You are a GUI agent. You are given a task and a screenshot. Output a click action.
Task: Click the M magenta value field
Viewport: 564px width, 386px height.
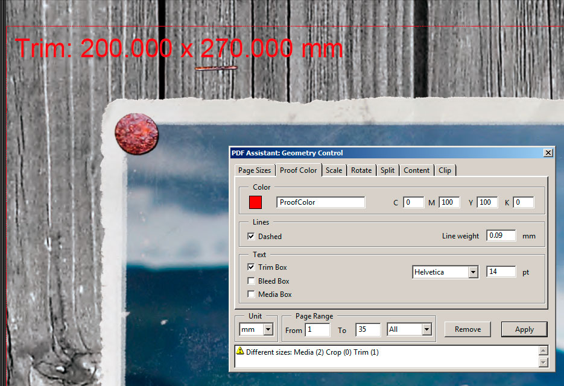pos(449,202)
